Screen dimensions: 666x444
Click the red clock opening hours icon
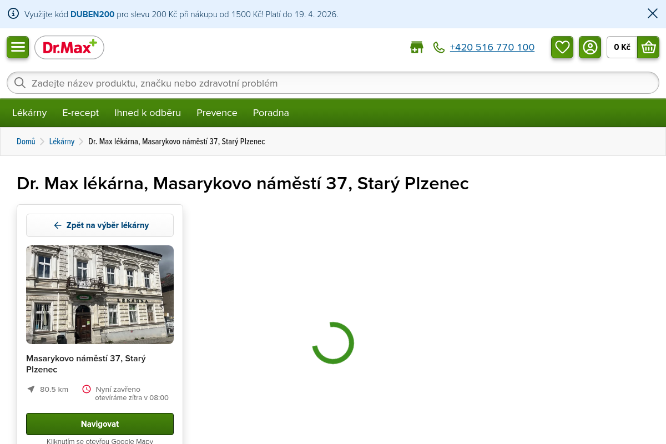pyautogui.click(x=87, y=389)
